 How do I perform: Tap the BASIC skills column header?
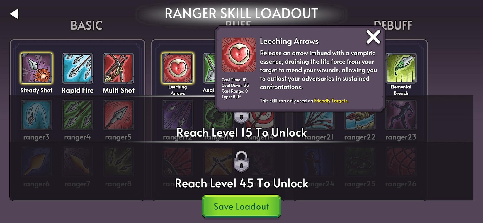click(x=86, y=25)
